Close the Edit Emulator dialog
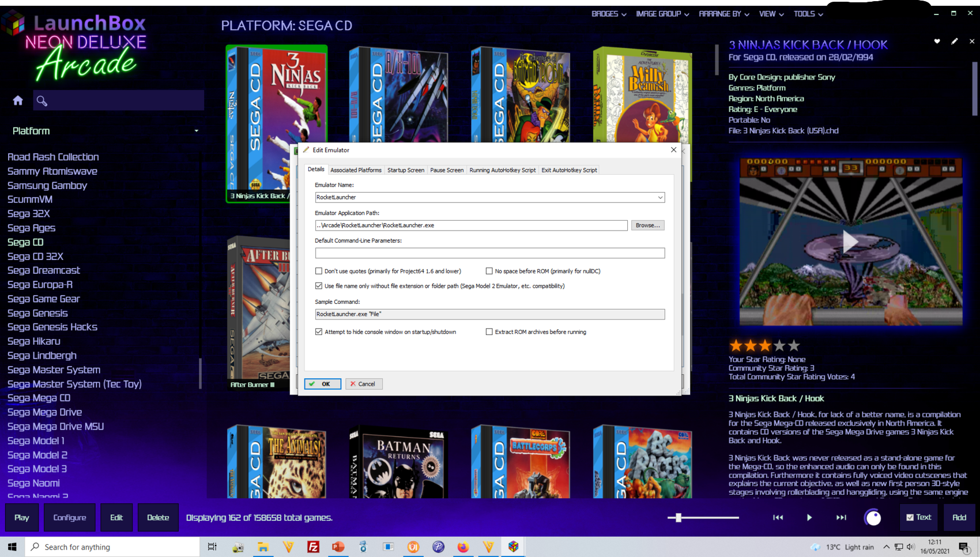980x557 pixels. (673, 150)
